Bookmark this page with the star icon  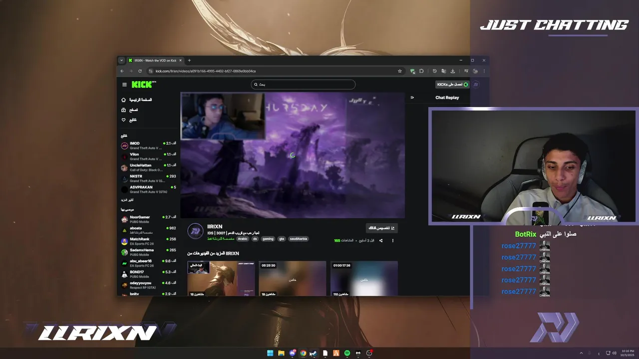pos(399,71)
